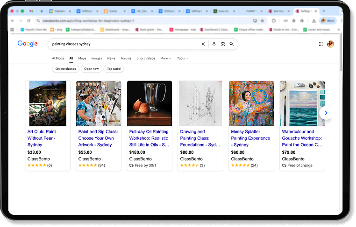The image size is (356, 227).
Task: Open the watercolour ocean painting thumbnail
Action: point(302,103)
